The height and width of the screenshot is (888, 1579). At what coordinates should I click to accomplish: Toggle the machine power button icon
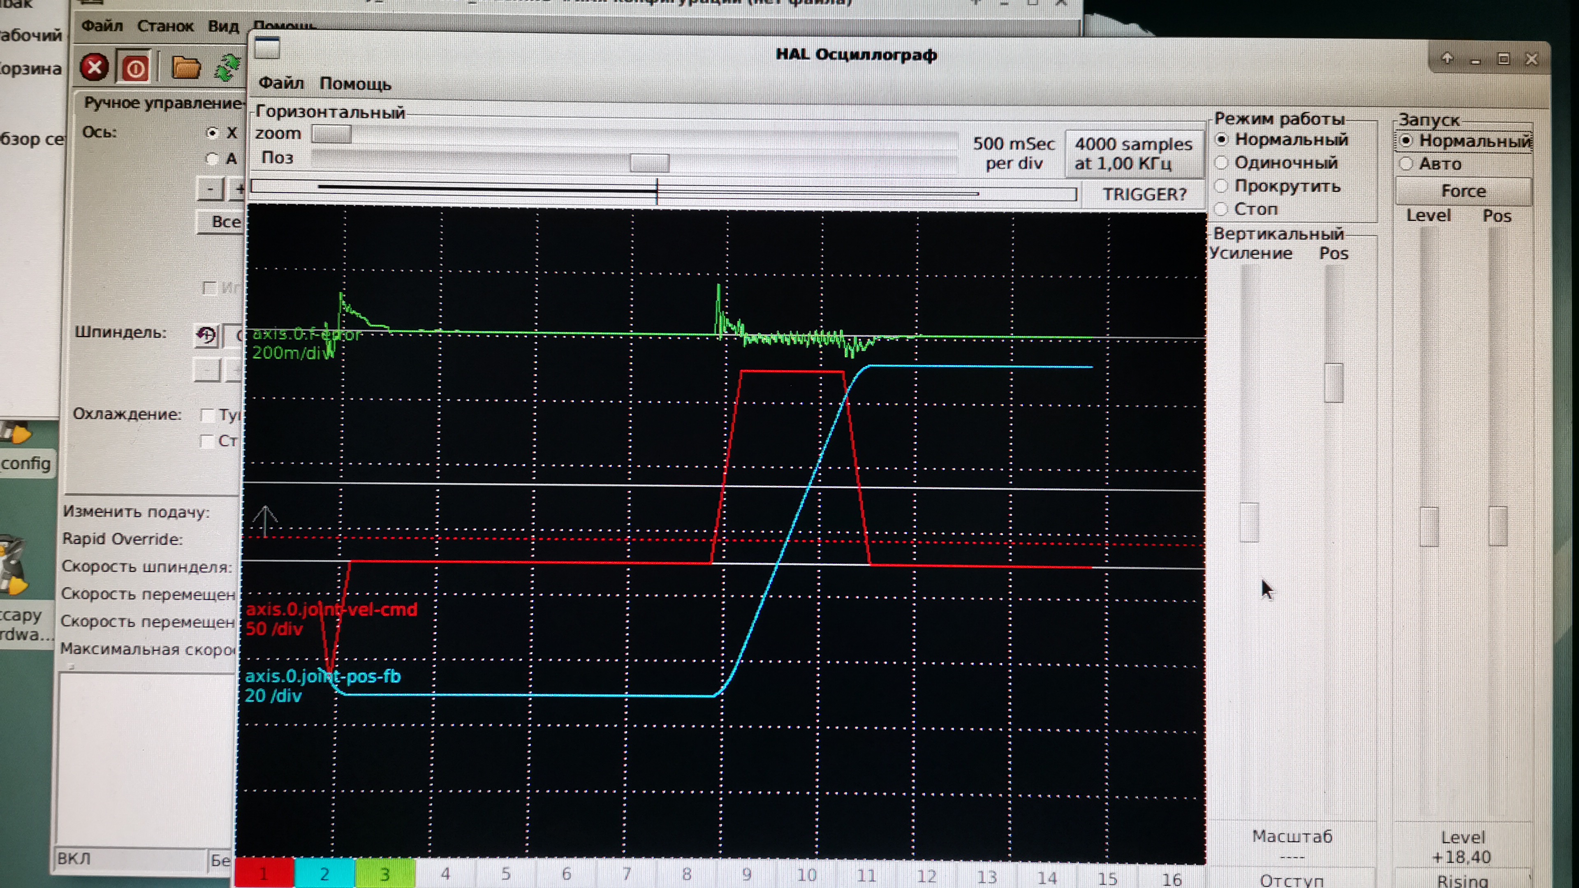[135, 67]
